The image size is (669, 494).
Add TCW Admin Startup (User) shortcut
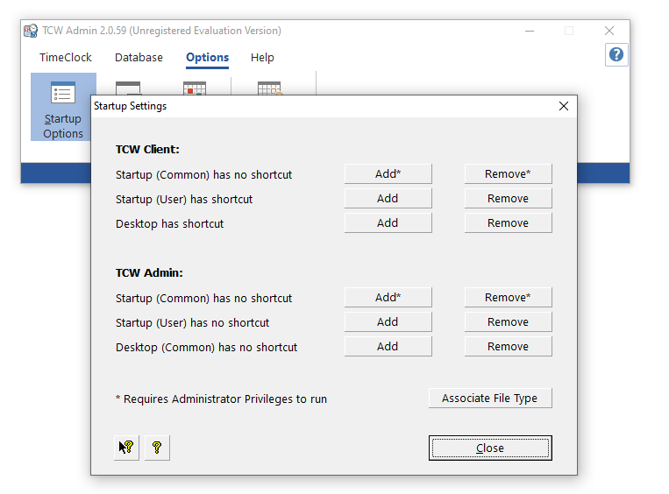(x=388, y=322)
